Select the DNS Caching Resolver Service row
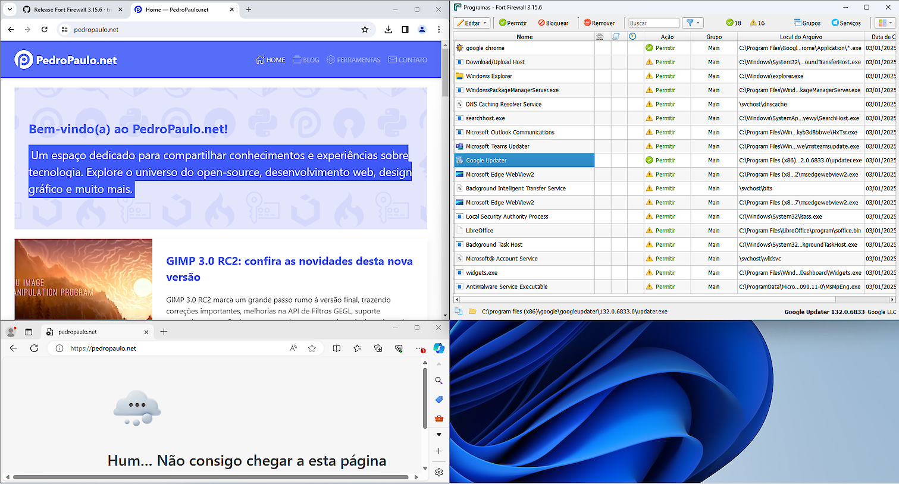 [x=675, y=104]
